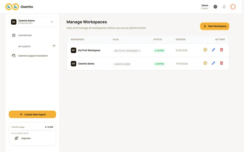
Task: Click the credit usage progress bar
Action: click(32, 130)
